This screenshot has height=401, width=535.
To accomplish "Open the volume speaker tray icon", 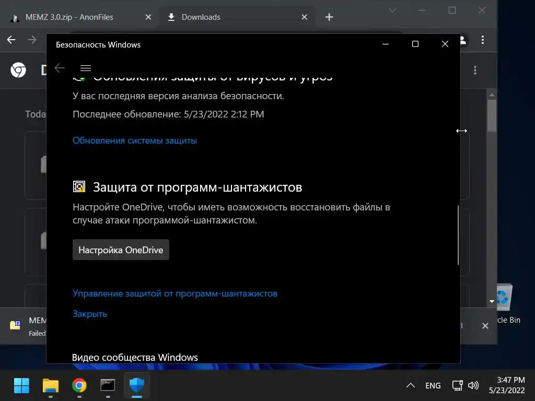I will point(473,386).
